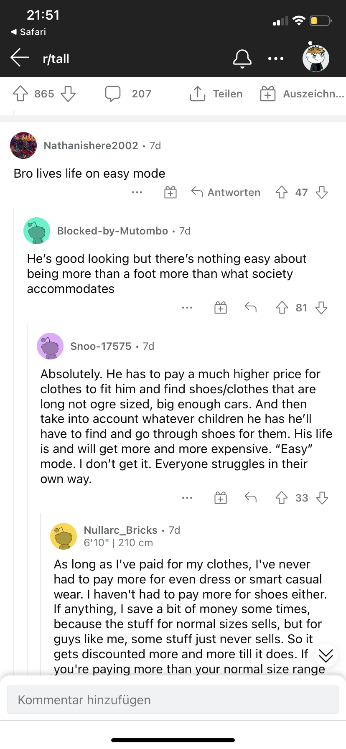Give an award to Blocked-by-Mutombo's comment

[221, 308]
